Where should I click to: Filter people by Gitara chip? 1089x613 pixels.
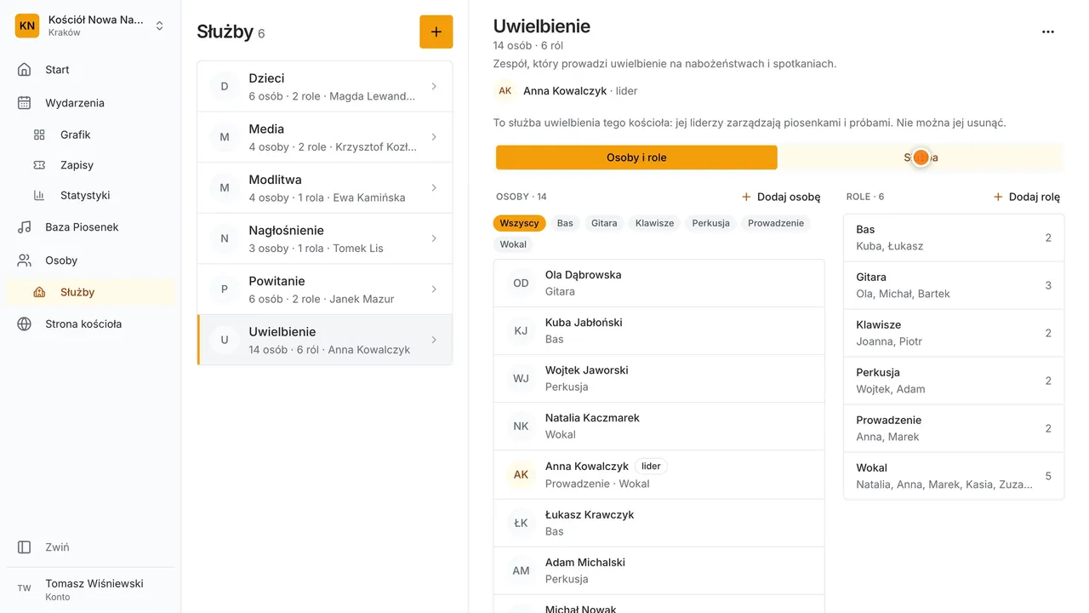tap(604, 223)
